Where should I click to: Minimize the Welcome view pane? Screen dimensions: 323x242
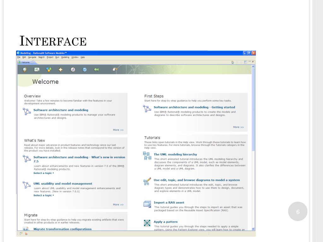pyautogui.click(x=250, y=61)
